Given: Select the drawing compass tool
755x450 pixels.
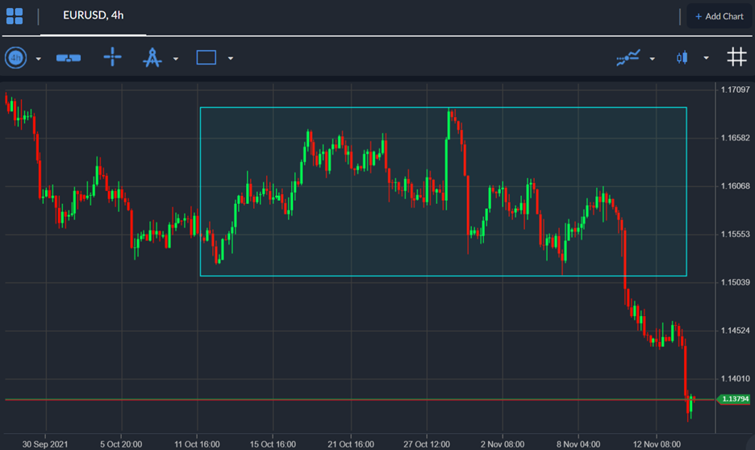Looking at the screenshot, I should pos(152,57).
